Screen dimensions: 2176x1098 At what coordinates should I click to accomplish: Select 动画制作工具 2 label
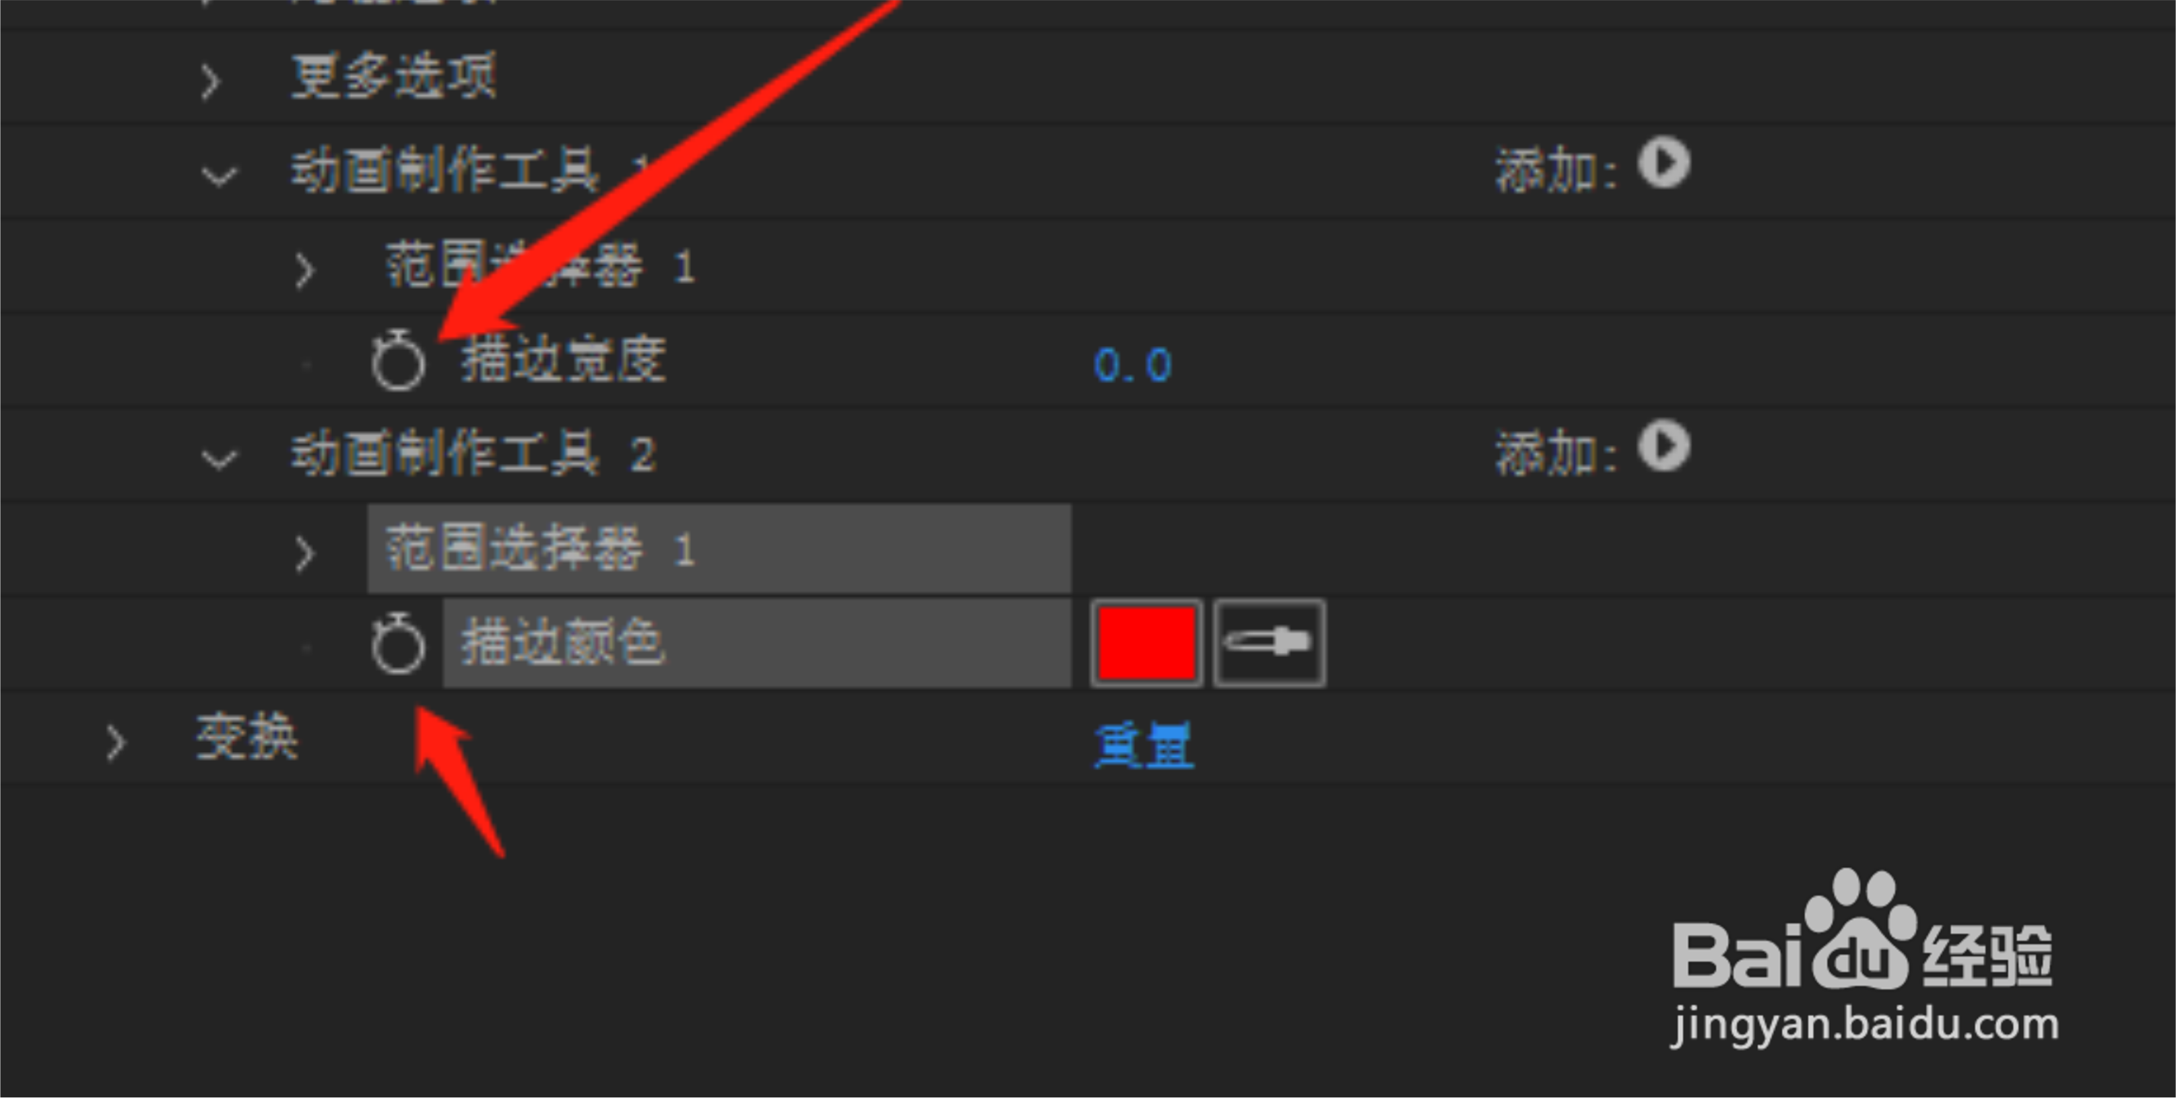(x=473, y=454)
